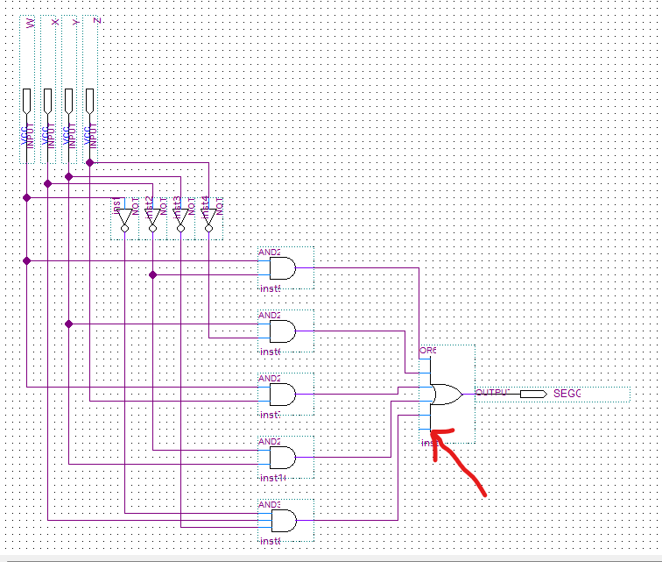Select the inst3 NOT gate

180,218
